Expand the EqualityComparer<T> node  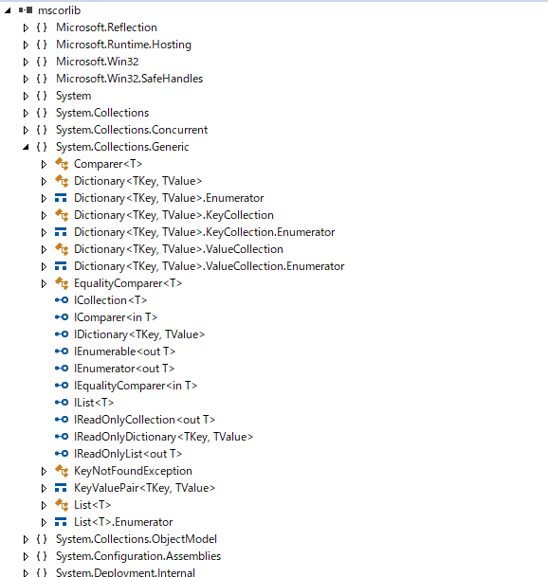44,283
